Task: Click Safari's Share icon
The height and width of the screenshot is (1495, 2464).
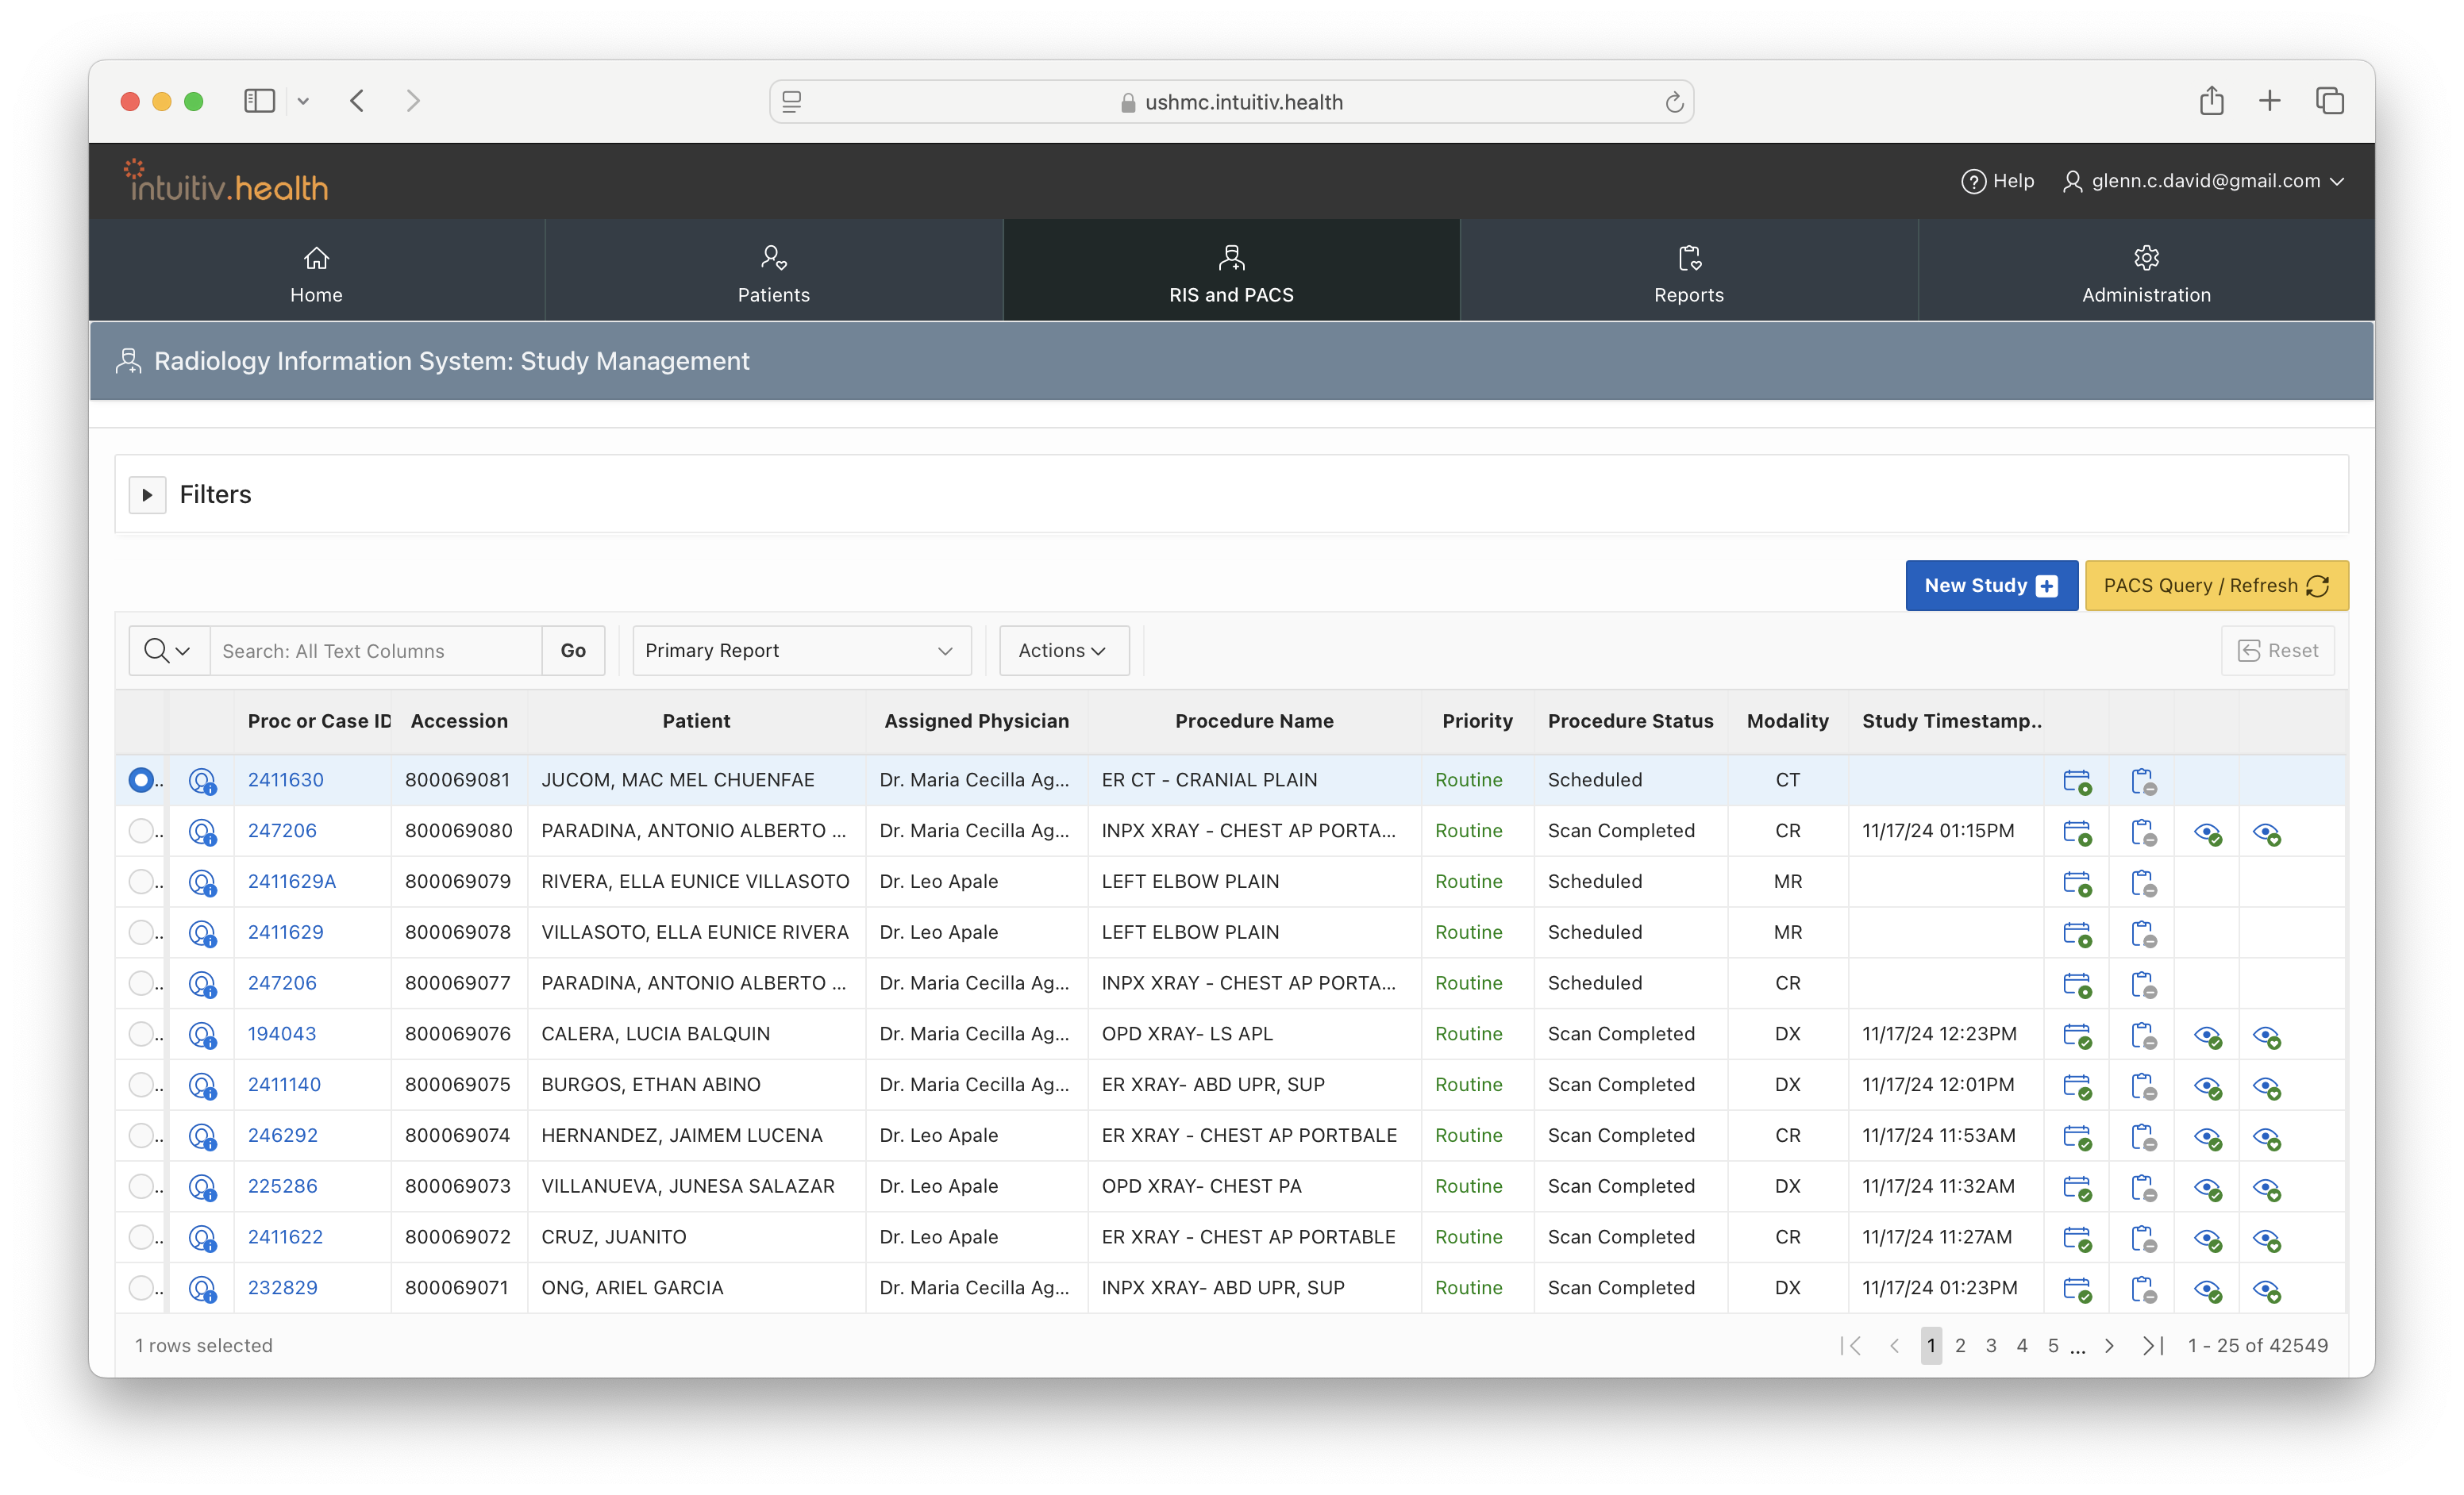Action: click(2211, 101)
